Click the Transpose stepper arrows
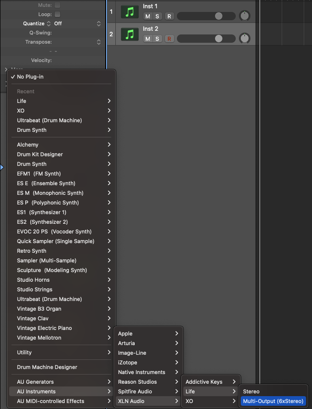 (99, 41)
